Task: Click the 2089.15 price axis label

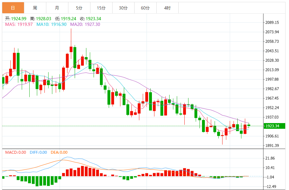Action: [272, 22]
